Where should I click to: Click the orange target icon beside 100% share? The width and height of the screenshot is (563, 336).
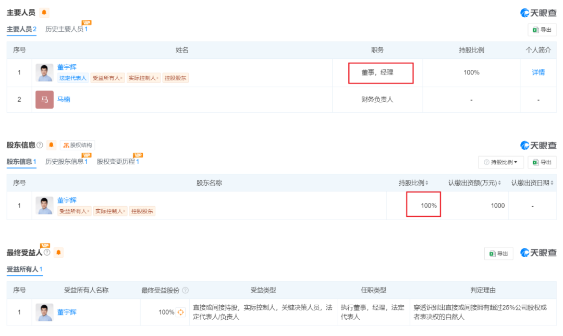pyautogui.click(x=181, y=312)
